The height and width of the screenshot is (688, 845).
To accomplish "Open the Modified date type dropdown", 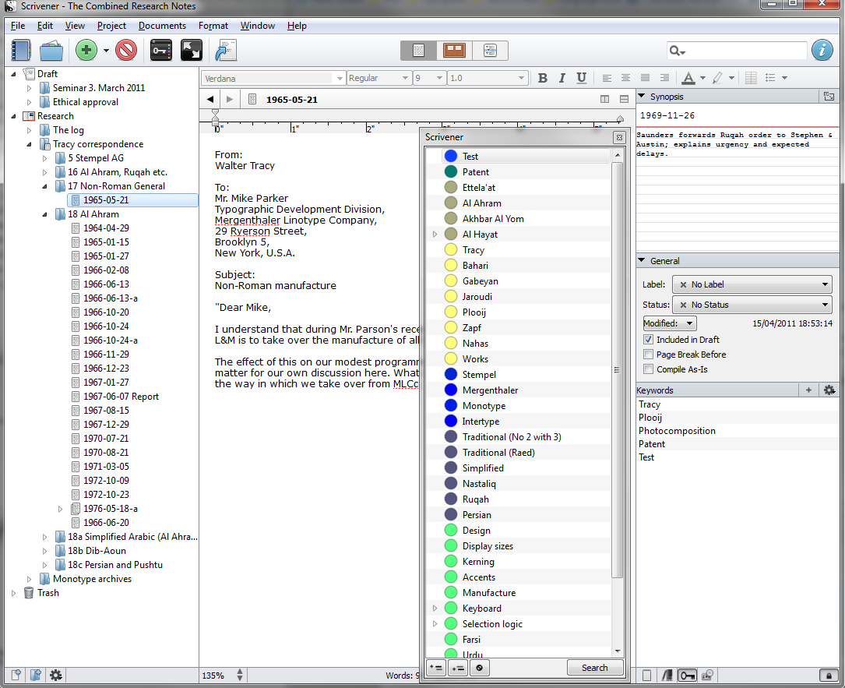I will (x=669, y=323).
